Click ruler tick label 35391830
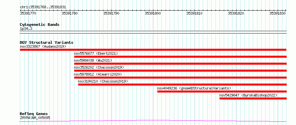The image size is (296, 125). 278,13
